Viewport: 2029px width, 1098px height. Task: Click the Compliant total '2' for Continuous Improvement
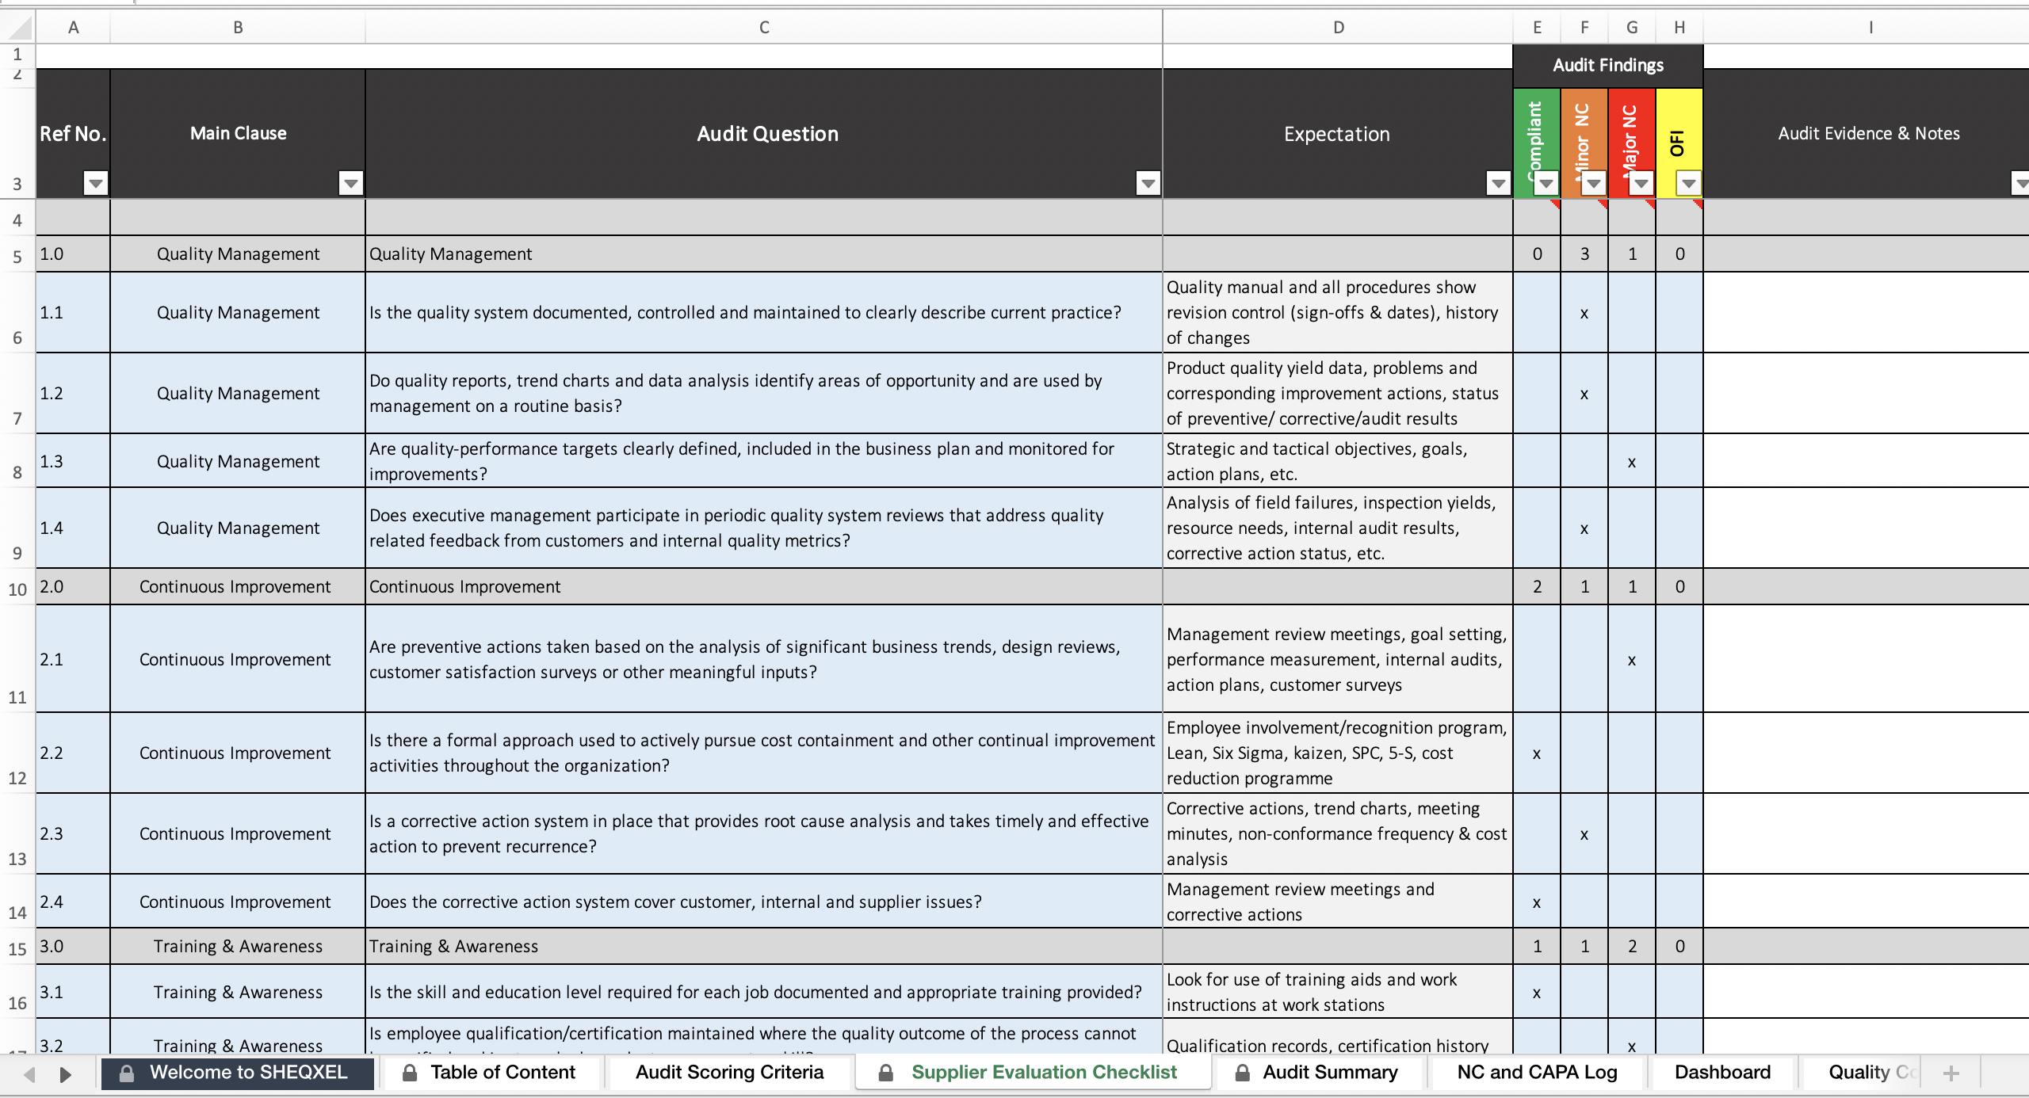point(1537,587)
